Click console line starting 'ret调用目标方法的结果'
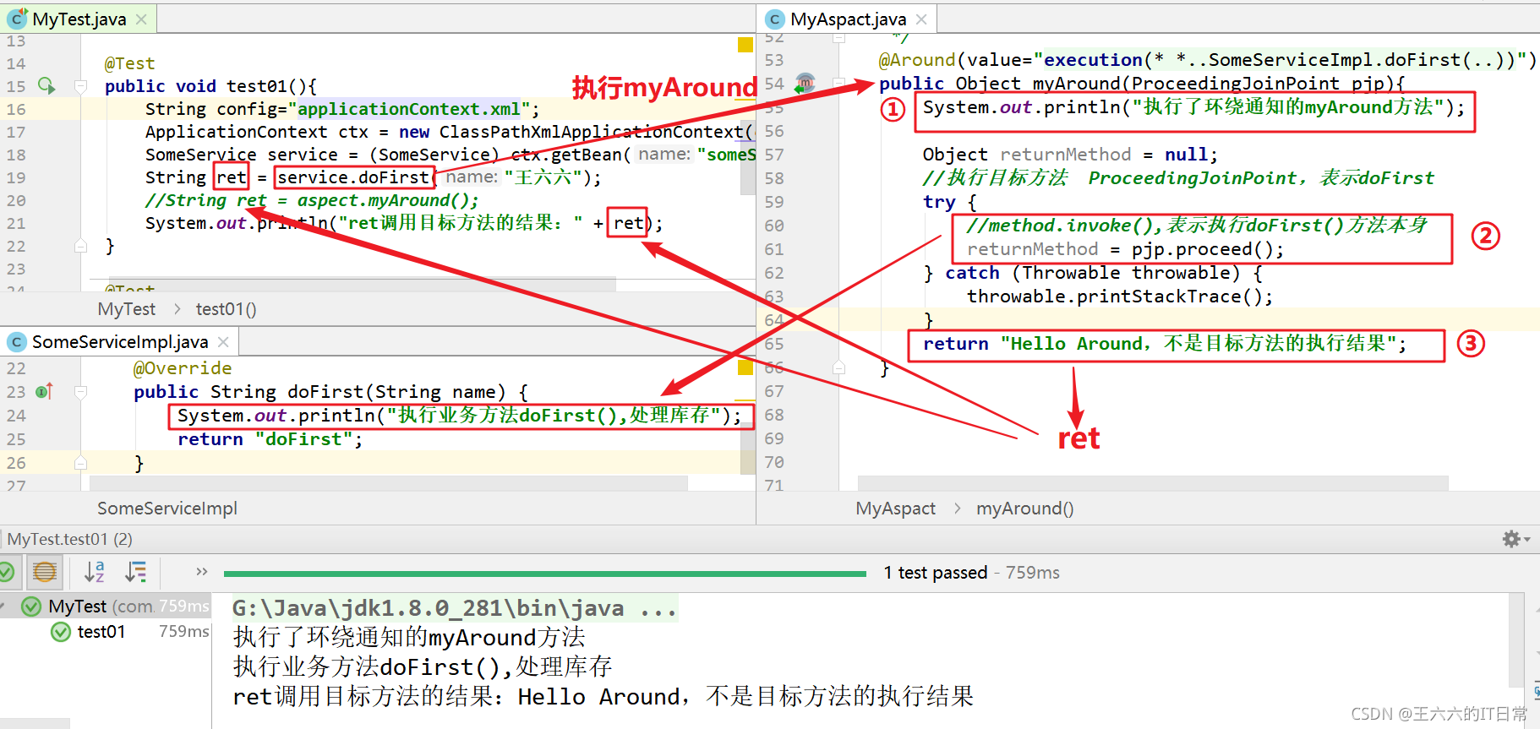The height and width of the screenshot is (729, 1540). [x=603, y=696]
